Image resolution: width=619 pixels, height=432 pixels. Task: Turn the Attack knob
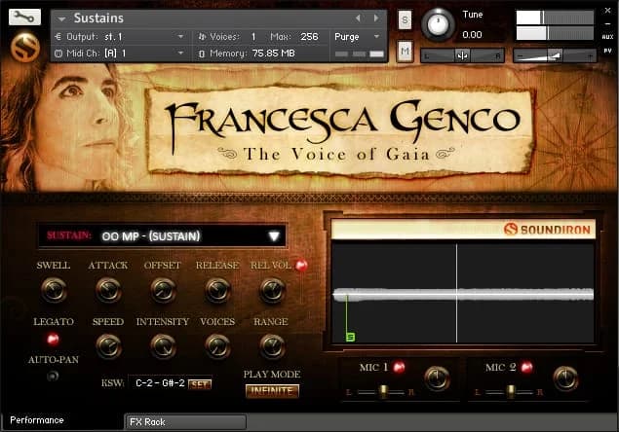[x=108, y=290]
